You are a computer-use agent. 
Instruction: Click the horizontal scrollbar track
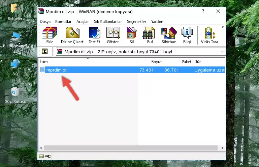click(x=131, y=148)
